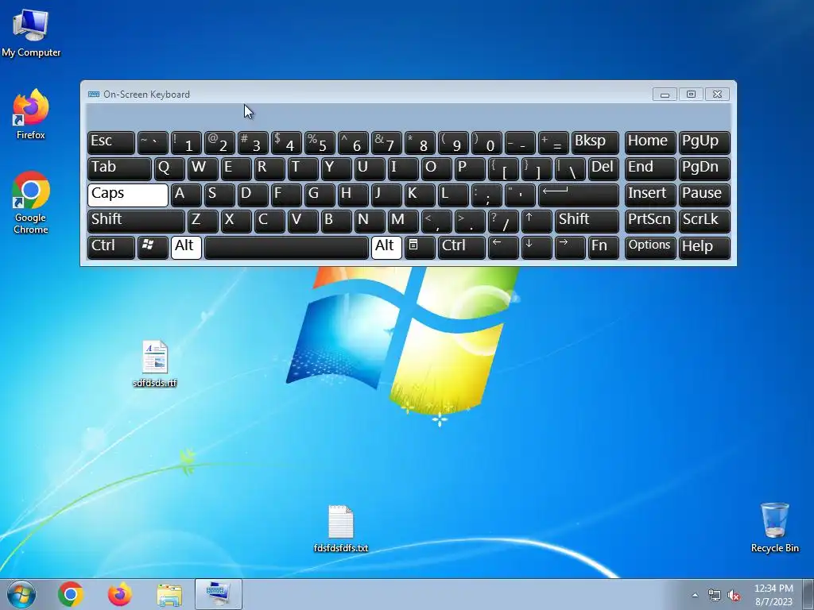Toggle the Caps lock key
Viewport: 814px width, 610px height.
point(128,195)
